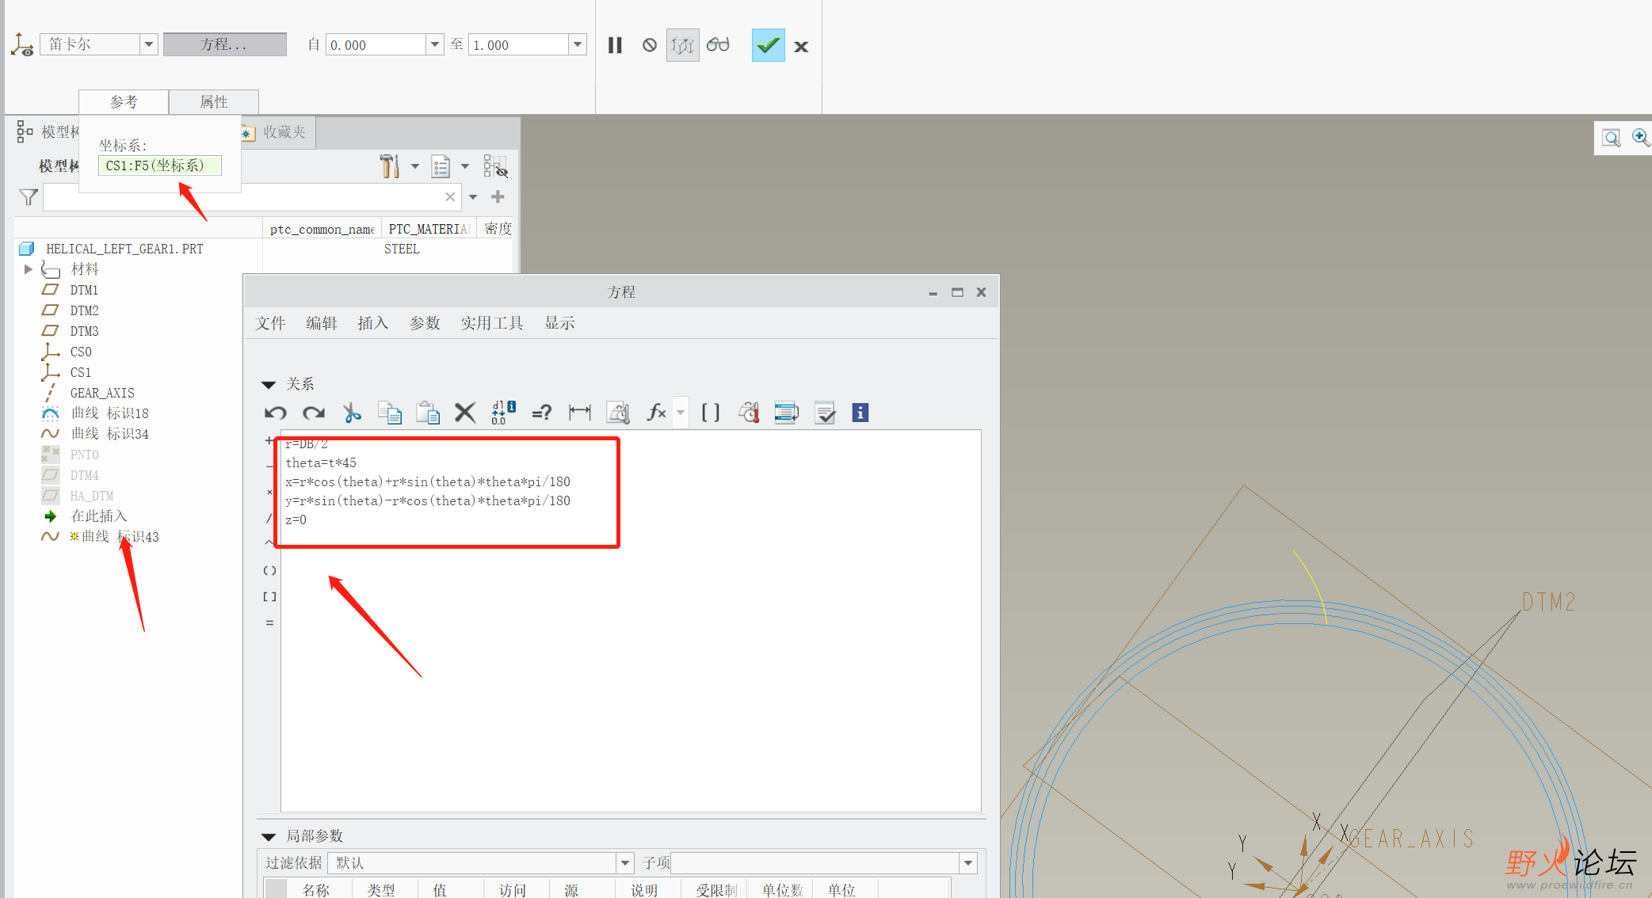Open the 插入 menu in equation window
Screen dimensions: 1652x898
tap(372, 323)
